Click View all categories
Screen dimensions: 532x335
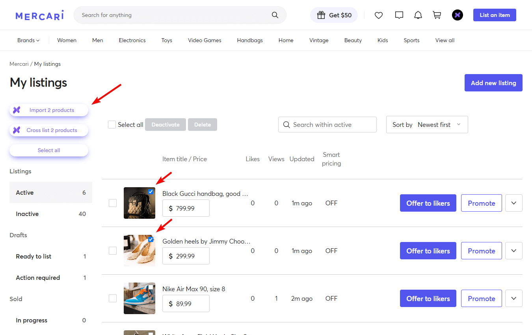pos(445,40)
